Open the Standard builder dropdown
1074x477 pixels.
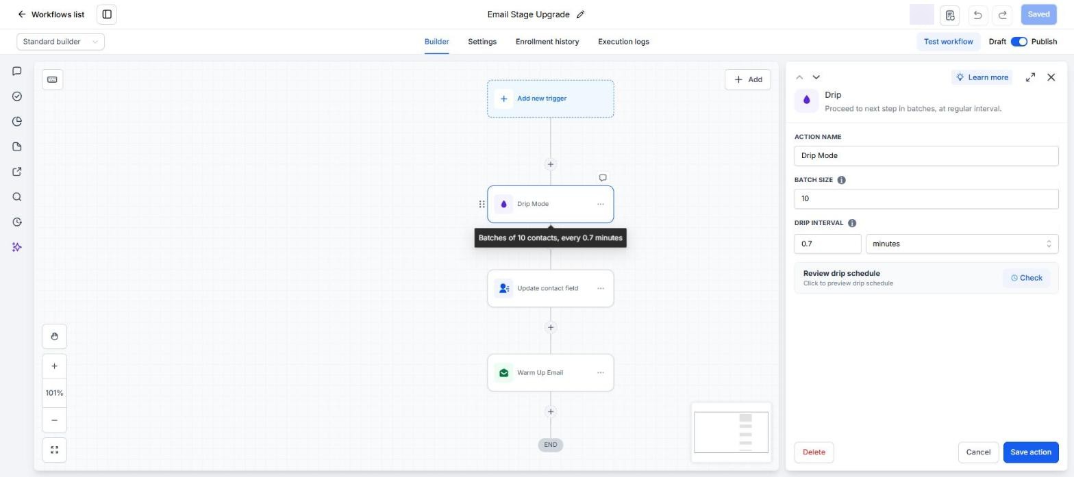point(61,42)
